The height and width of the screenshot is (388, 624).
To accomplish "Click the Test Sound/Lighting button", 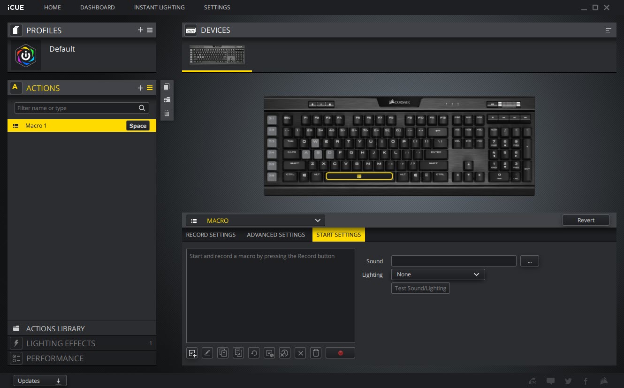I will pos(420,288).
